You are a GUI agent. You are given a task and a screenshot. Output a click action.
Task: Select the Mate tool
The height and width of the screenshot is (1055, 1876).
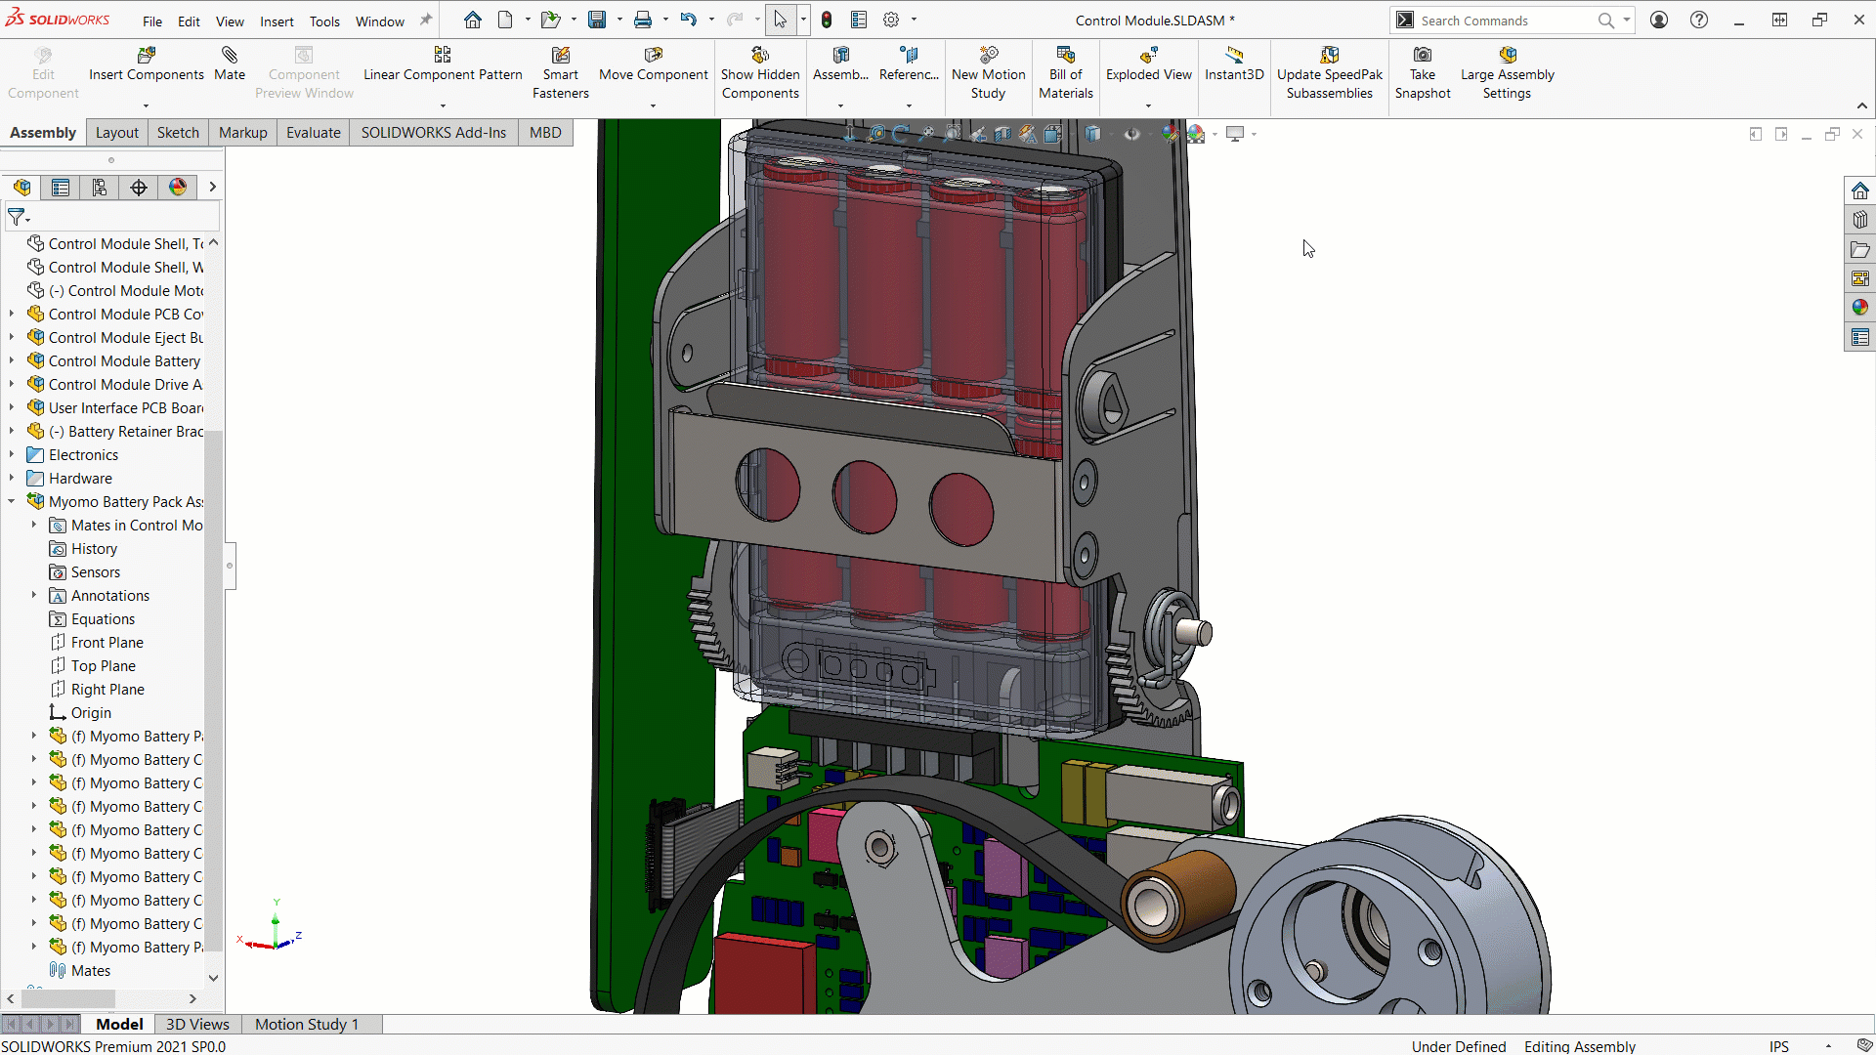tap(230, 63)
